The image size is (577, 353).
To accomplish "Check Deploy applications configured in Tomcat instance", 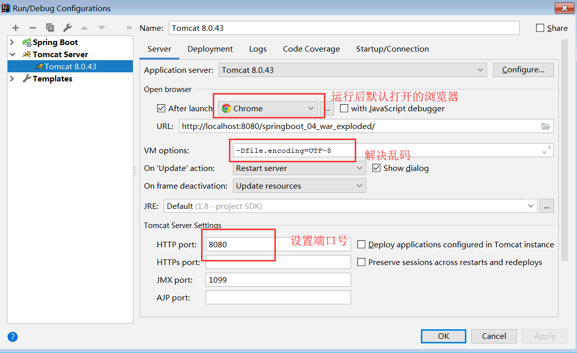I will [x=361, y=244].
